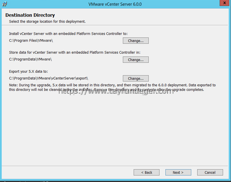Select the C:\ProgramData\VMware\ path text

point(30,59)
